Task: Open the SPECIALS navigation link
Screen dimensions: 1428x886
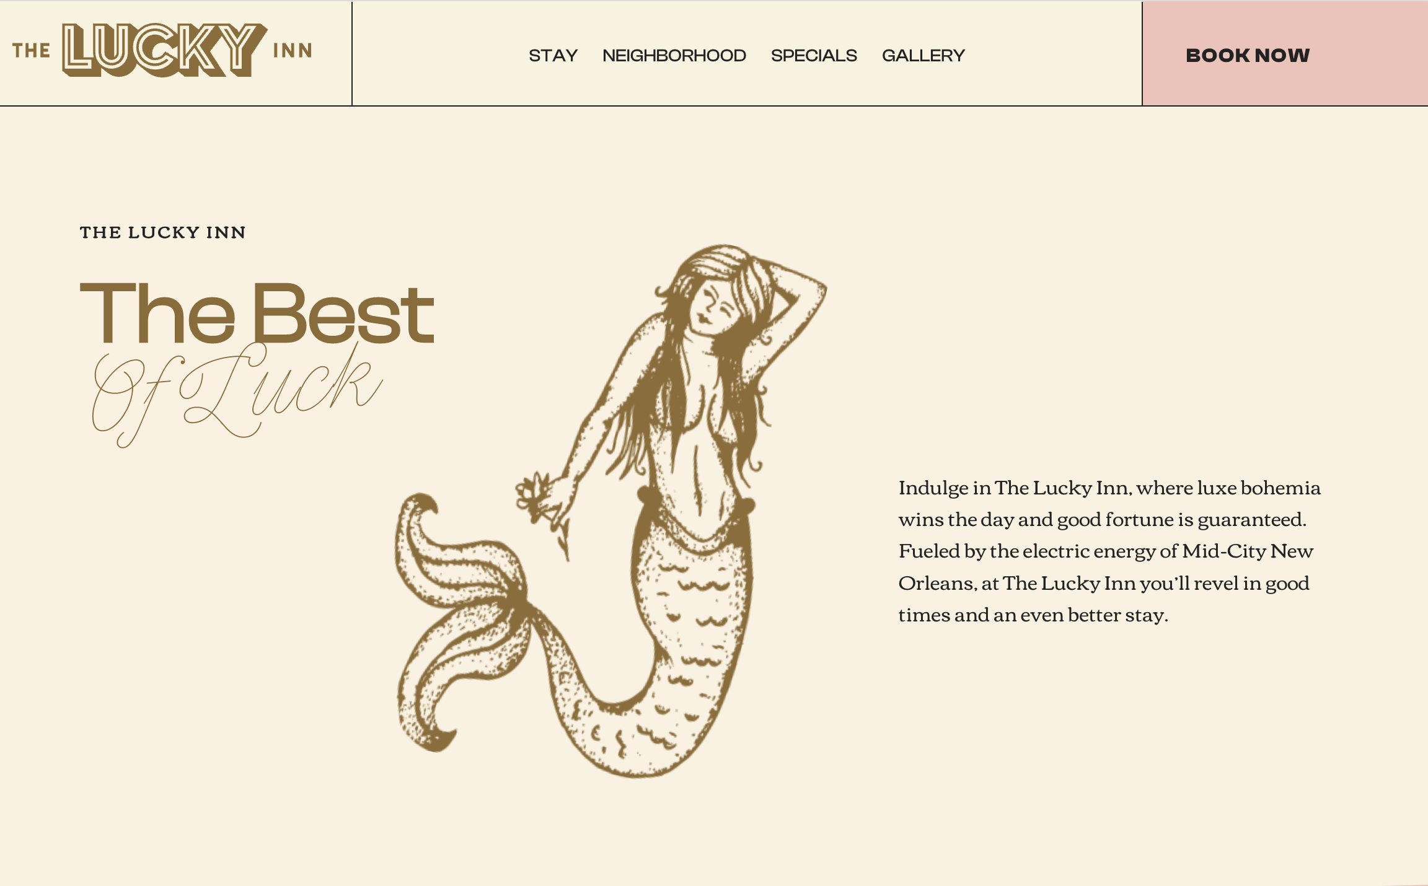Action: coord(814,56)
